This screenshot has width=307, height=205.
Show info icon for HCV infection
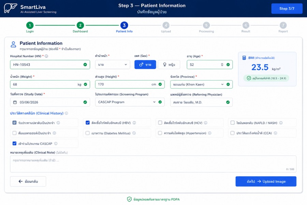[x=206, y=123]
